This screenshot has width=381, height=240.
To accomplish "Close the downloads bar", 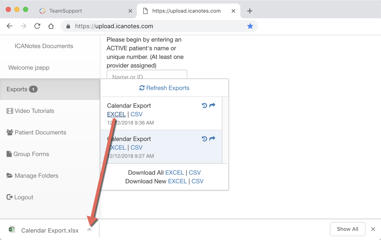I will click(373, 229).
